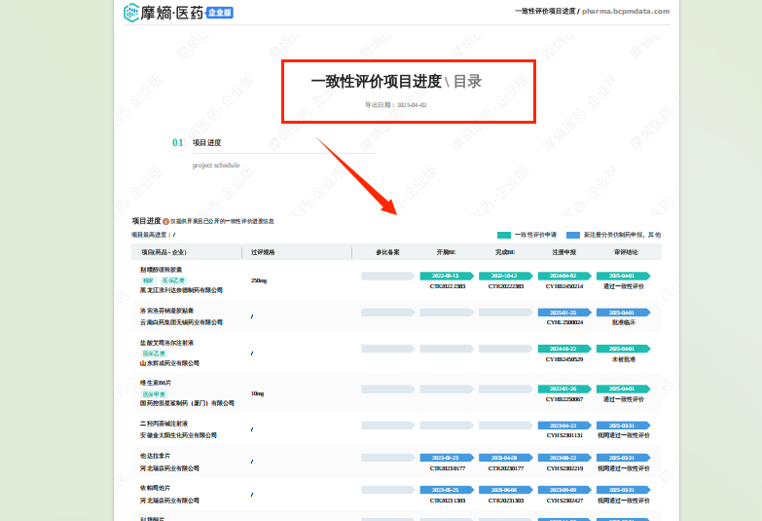Image resolution: width=762 pixels, height=521 pixels.
Task: Click the 一致性评价项目进度 \ 目录 title
Action: click(396, 82)
